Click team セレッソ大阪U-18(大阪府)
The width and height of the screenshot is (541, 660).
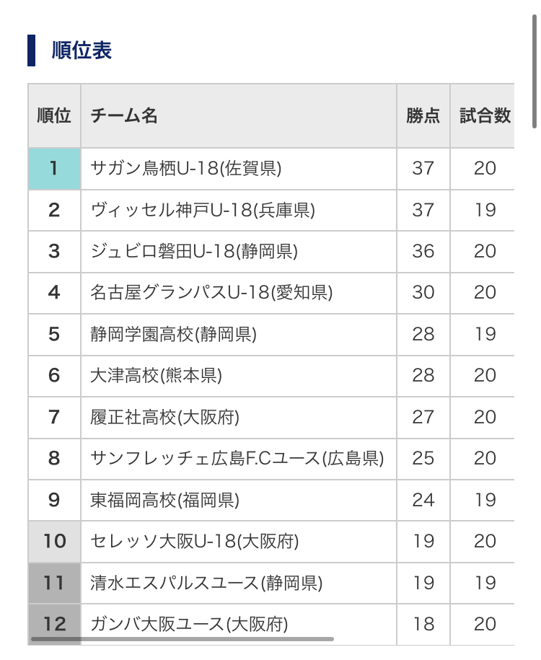coord(195,541)
